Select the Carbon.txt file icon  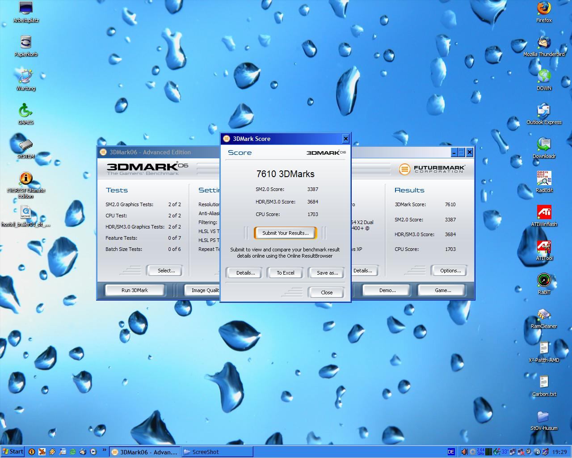tap(544, 386)
